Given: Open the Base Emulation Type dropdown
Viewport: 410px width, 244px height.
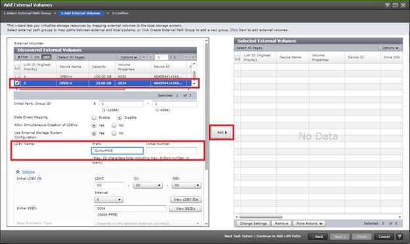Looking at the screenshot, I should (147, 224).
